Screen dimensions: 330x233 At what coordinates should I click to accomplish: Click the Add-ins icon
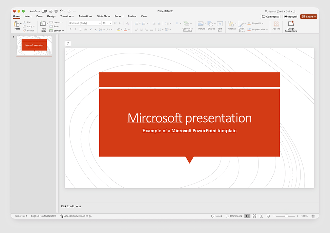click(x=276, y=24)
